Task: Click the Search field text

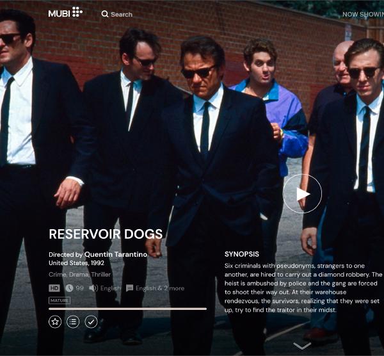Action: (122, 14)
